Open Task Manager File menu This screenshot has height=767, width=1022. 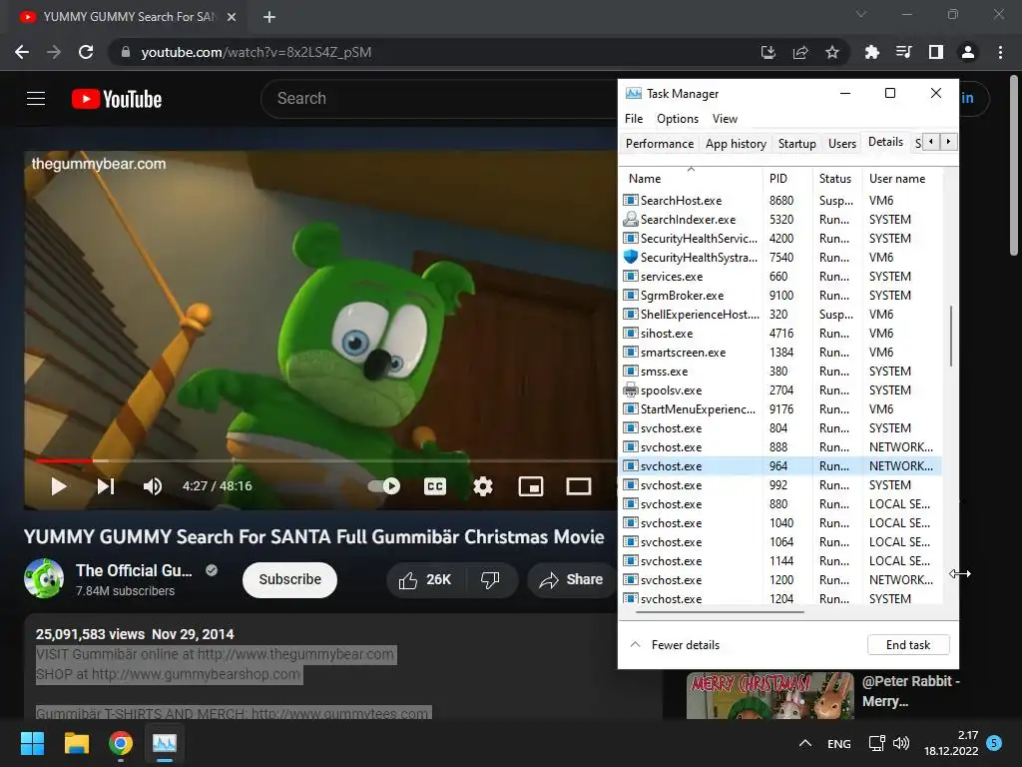634,119
